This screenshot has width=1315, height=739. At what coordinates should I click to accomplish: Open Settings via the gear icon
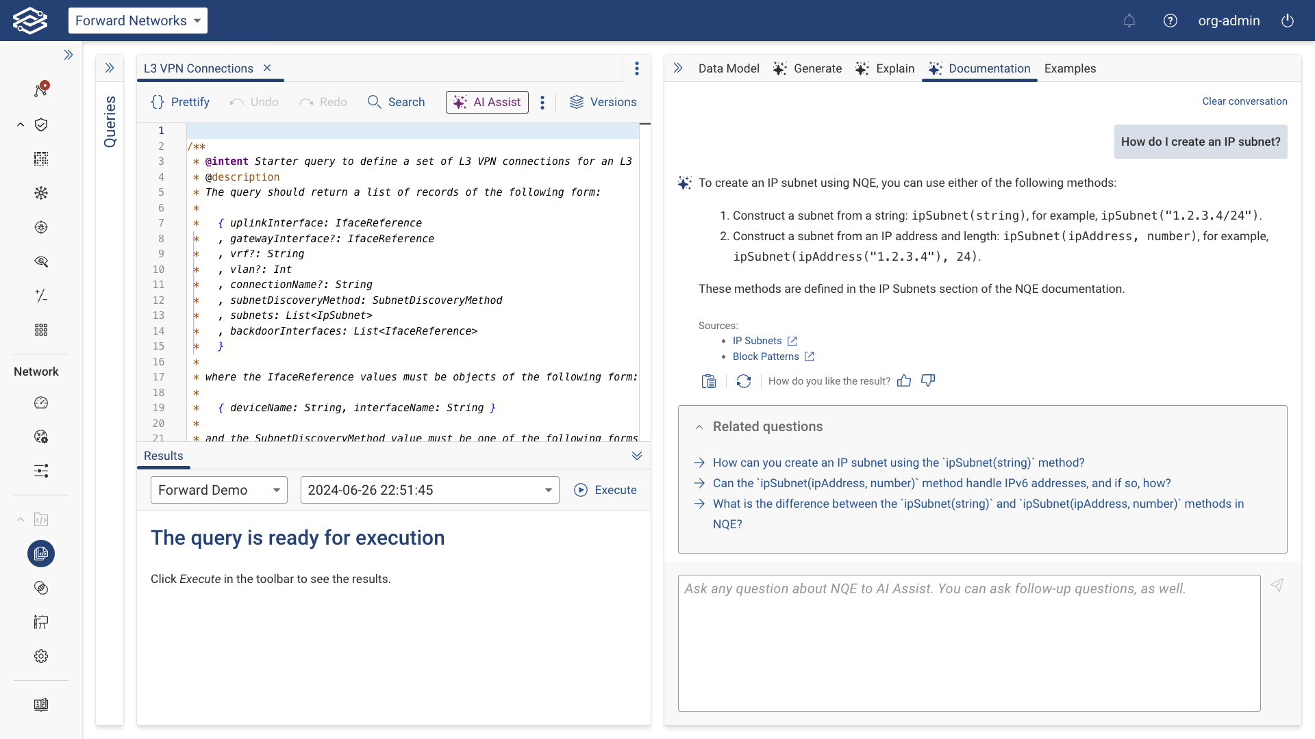point(41,656)
